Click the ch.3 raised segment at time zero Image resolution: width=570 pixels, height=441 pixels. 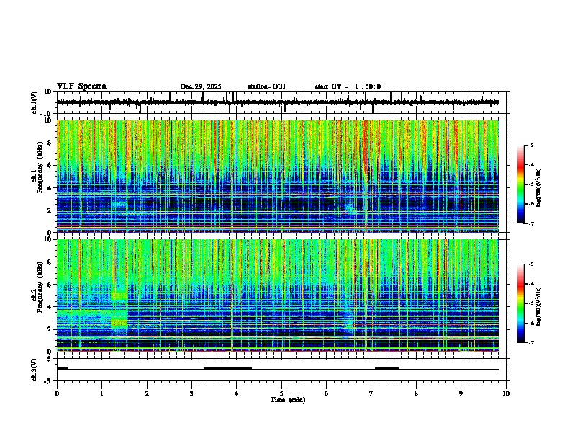click(x=63, y=369)
